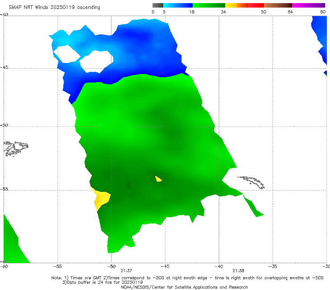Click the colorbar label '5'
330x290 pixels.
164,12
